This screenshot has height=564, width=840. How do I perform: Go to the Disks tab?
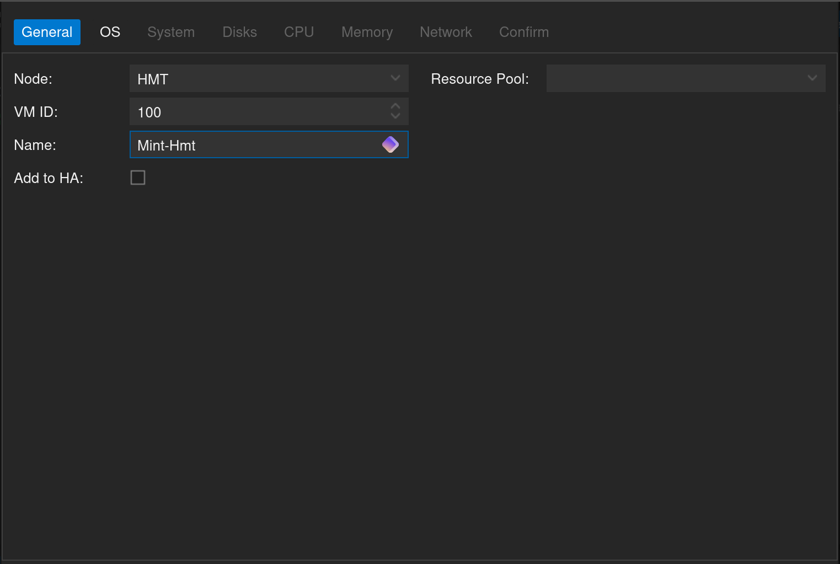pyautogui.click(x=239, y=32)
